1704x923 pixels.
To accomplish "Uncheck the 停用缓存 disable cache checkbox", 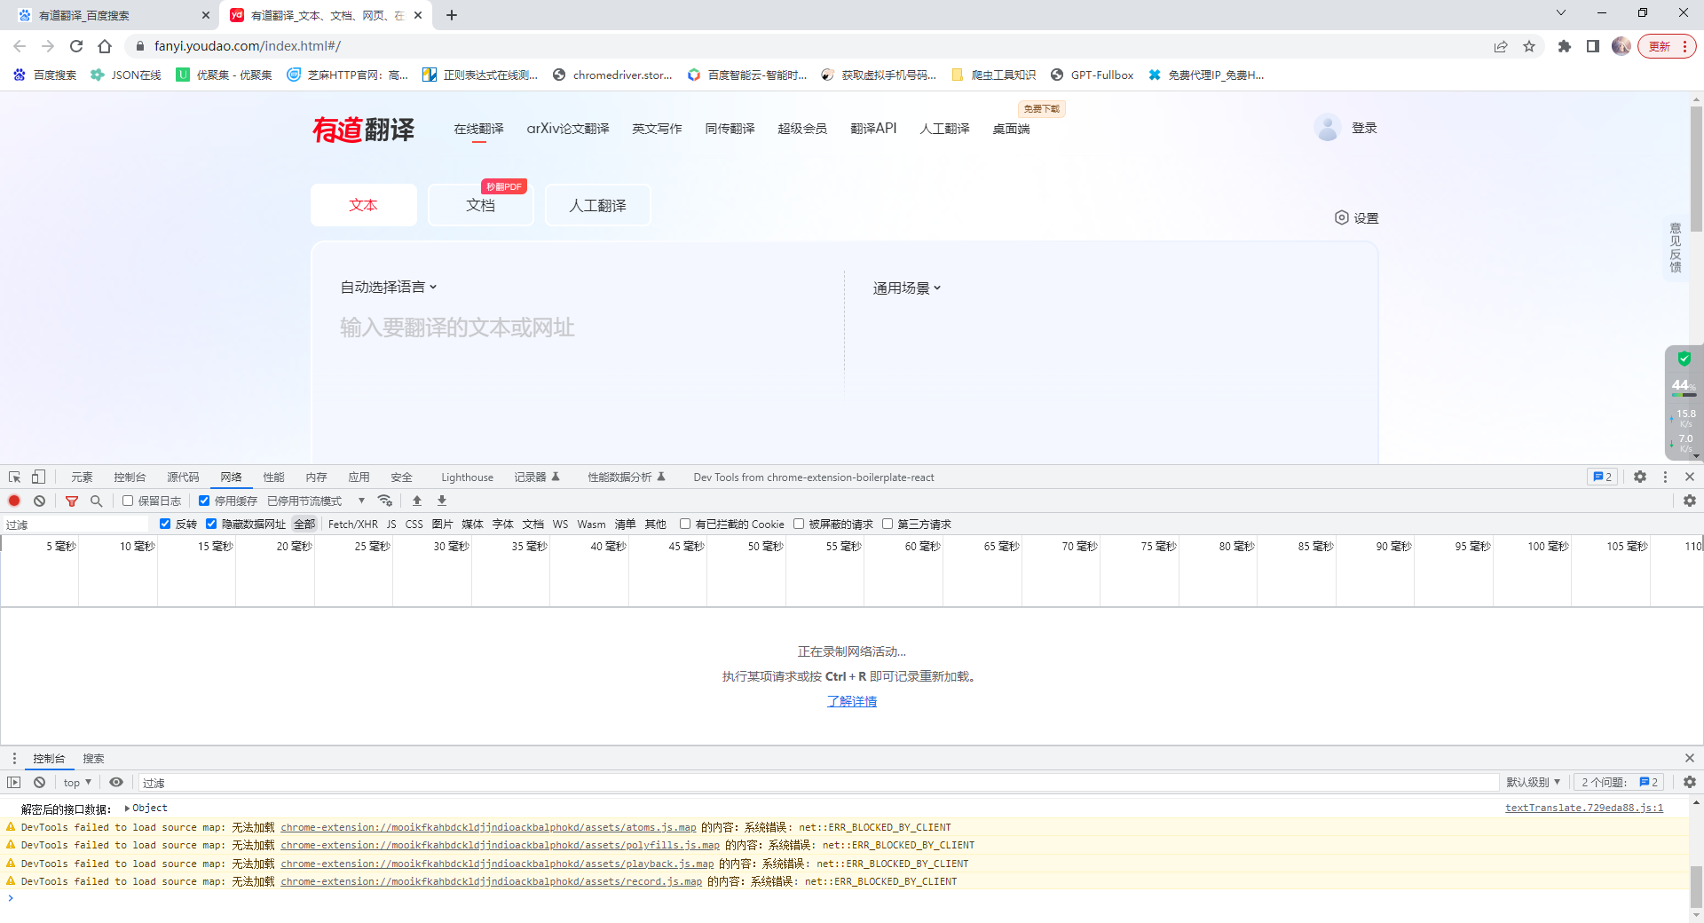I will [x=204, y=501].
